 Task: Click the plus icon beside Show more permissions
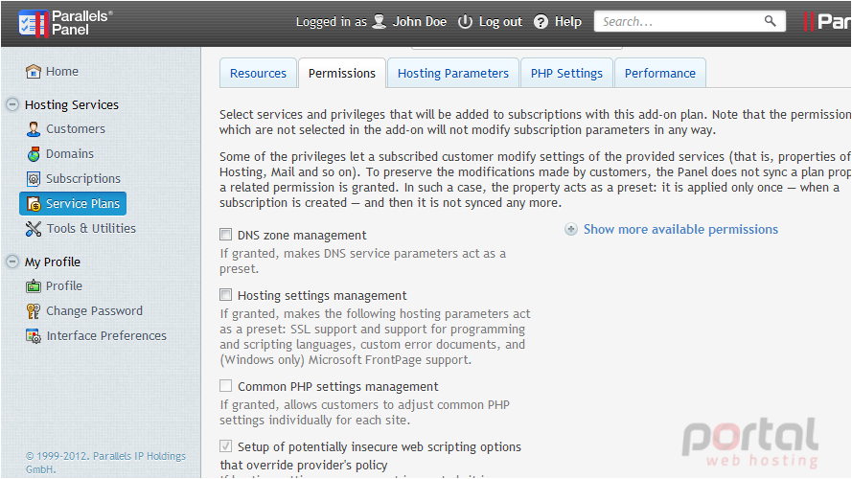click(x=570, y=229)
